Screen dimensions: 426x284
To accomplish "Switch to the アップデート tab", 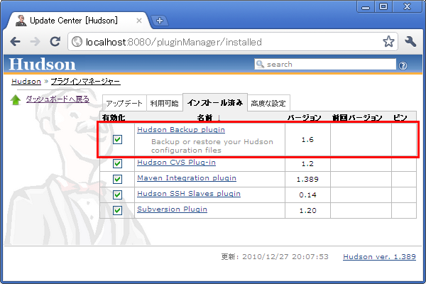I will (124, 103).
